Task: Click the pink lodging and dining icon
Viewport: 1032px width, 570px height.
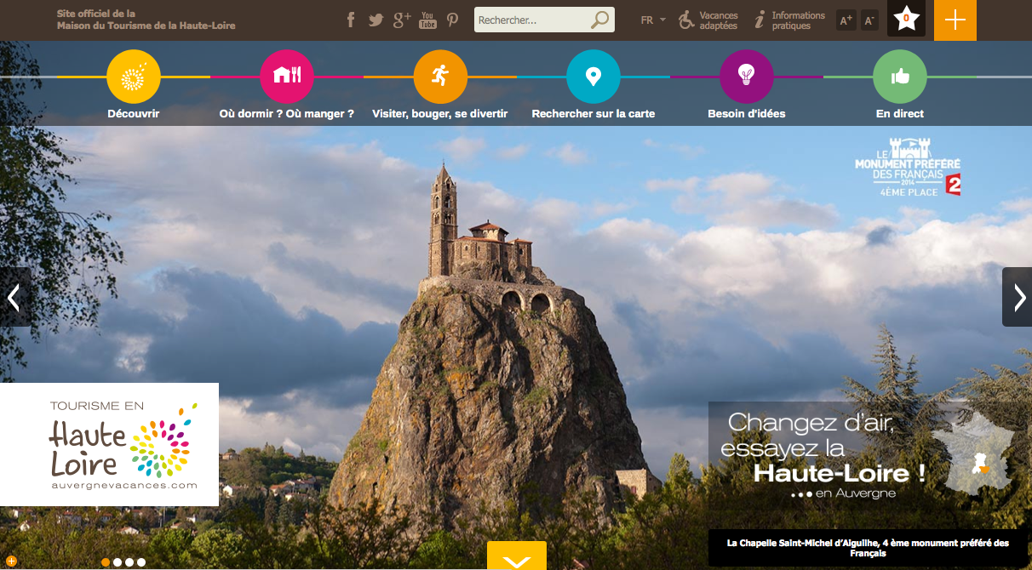Action: pyautogui.click(x=287, y=77)
